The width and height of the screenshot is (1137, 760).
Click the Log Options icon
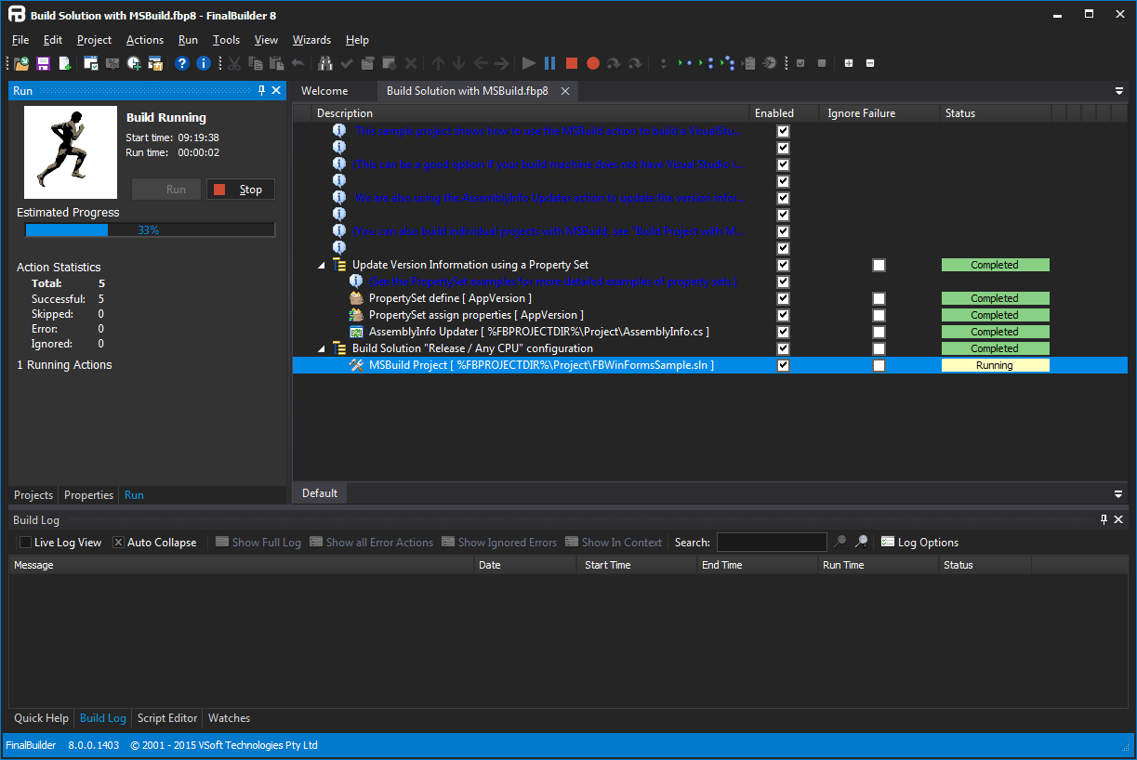point(888,542)
